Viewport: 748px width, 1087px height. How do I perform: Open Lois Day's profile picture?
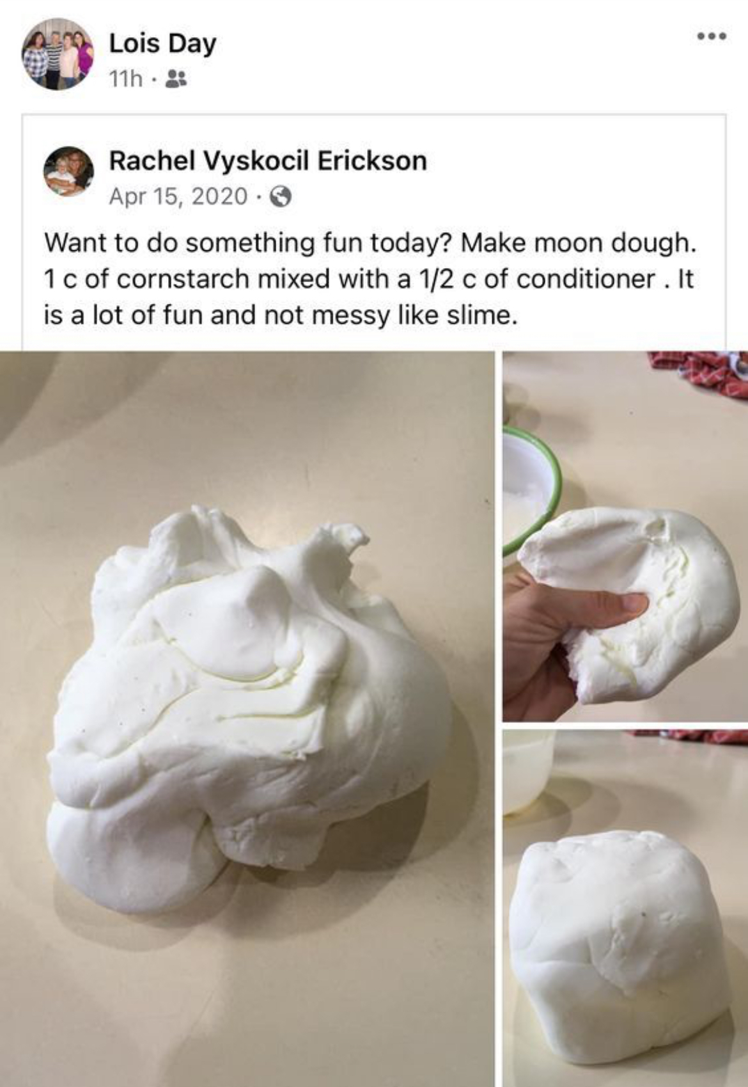[x=58, y=54]
